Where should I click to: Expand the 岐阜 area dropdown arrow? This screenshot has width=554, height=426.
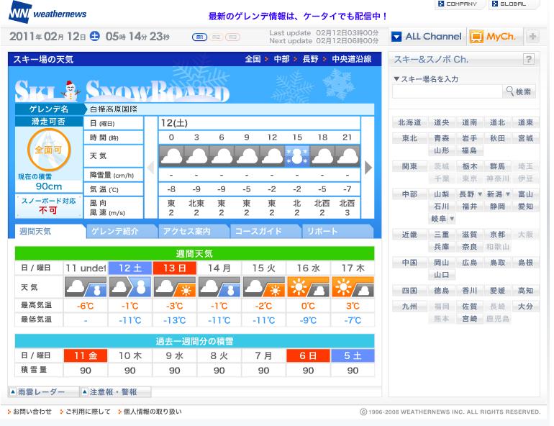(452, 219)
